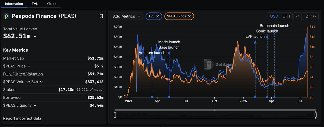Click the Base launch event marker dot
Screen dimensions: 324x127
pyautogui.click(x=169, y=97)
